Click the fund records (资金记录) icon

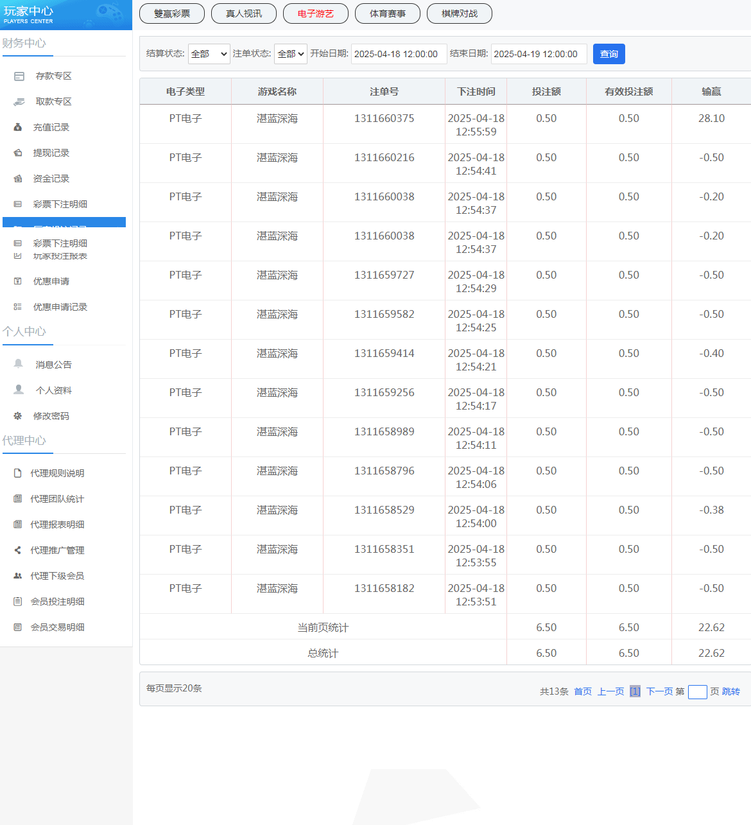18,179
